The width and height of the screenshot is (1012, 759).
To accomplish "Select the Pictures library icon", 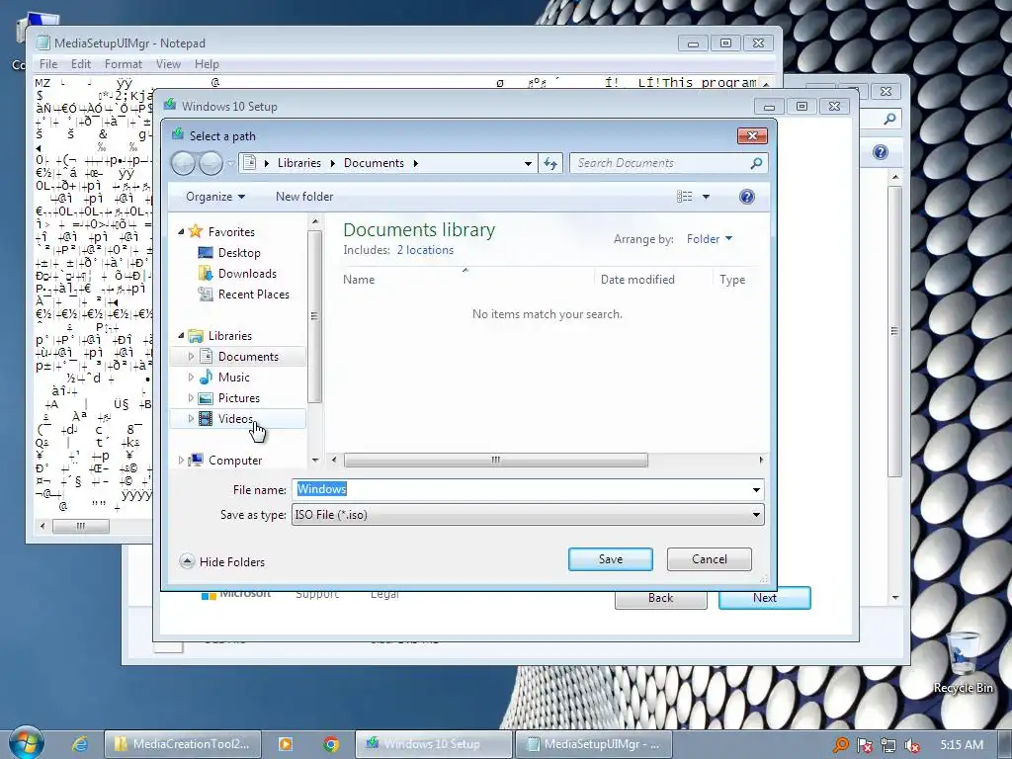I will pos(206,398).
